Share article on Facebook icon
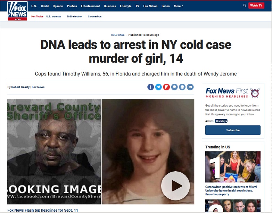 click(x=150, y=87)
